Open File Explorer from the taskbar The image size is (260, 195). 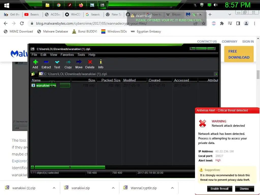47,5
